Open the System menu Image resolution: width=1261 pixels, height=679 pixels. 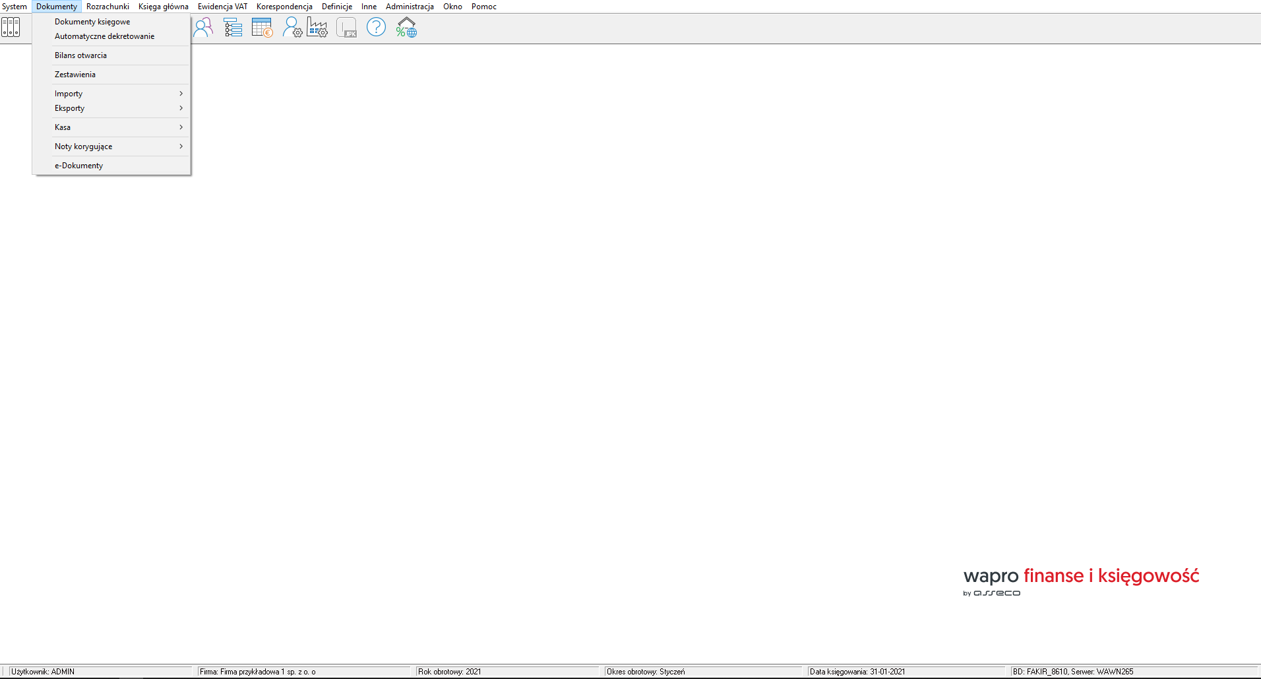[x=15, y=7]
